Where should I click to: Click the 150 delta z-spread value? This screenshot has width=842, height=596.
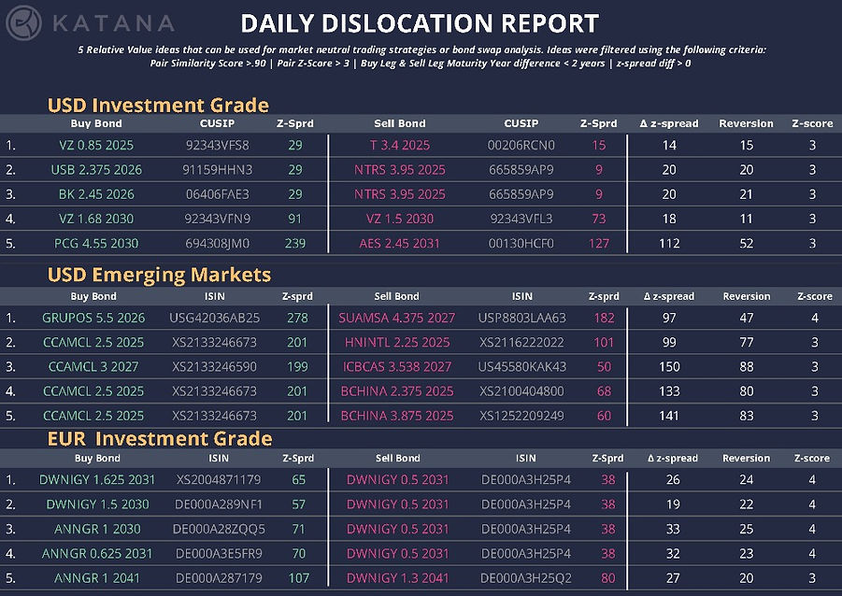click(x=669, y=367)
